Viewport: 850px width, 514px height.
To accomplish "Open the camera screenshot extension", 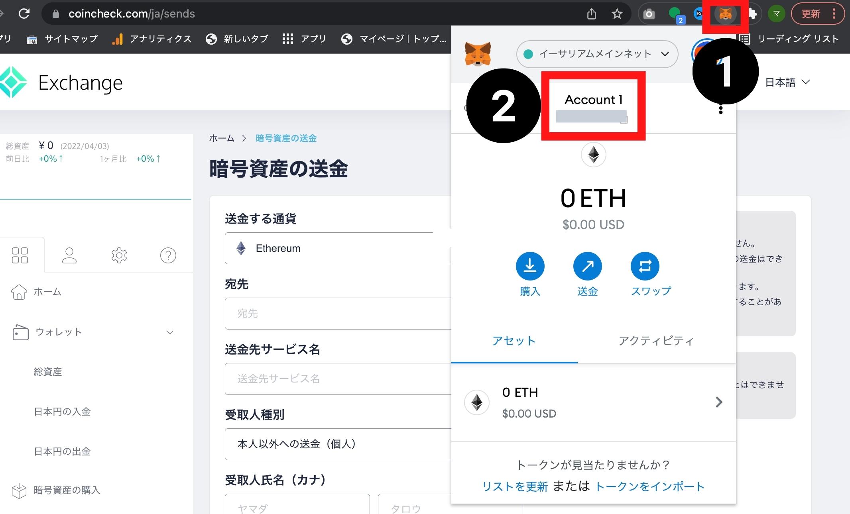I will [649, 14].
